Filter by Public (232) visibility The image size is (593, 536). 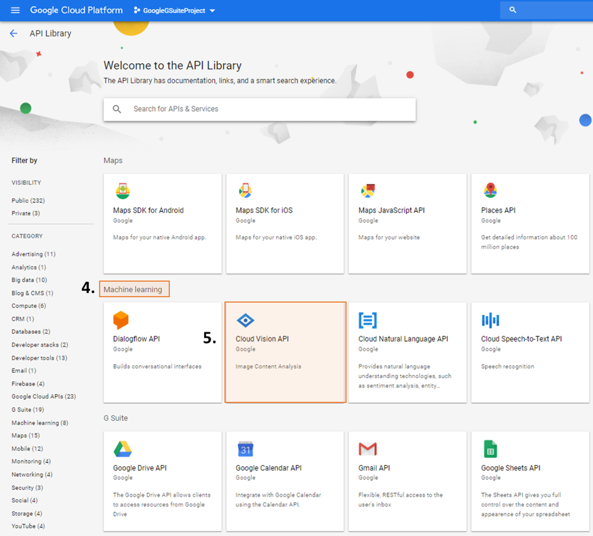point(28,200)
